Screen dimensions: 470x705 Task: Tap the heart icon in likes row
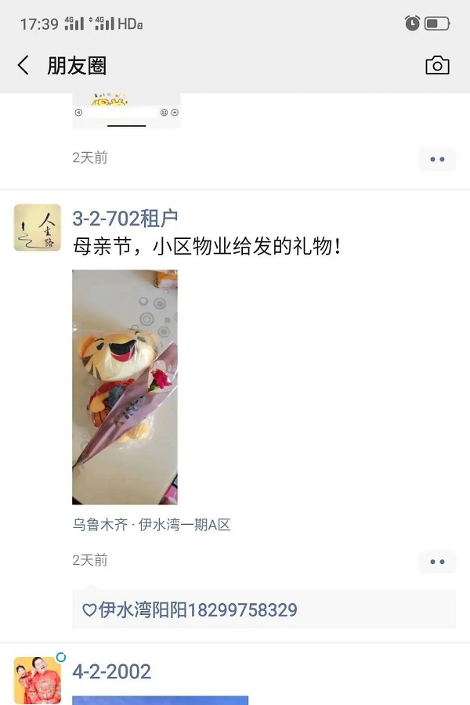(89, 610)
